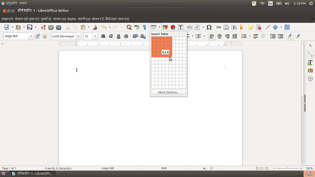
Task: Click the Increase Indent button
Action: (273, 36)
